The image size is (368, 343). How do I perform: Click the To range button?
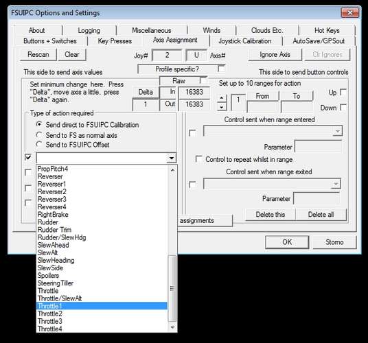297,96
